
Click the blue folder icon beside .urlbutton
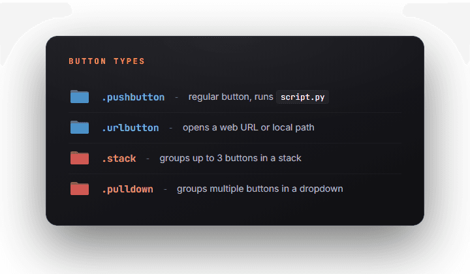80,127
